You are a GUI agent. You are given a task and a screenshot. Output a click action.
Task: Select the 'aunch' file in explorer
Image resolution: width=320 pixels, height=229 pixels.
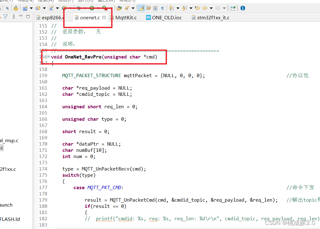click(6, 205)
